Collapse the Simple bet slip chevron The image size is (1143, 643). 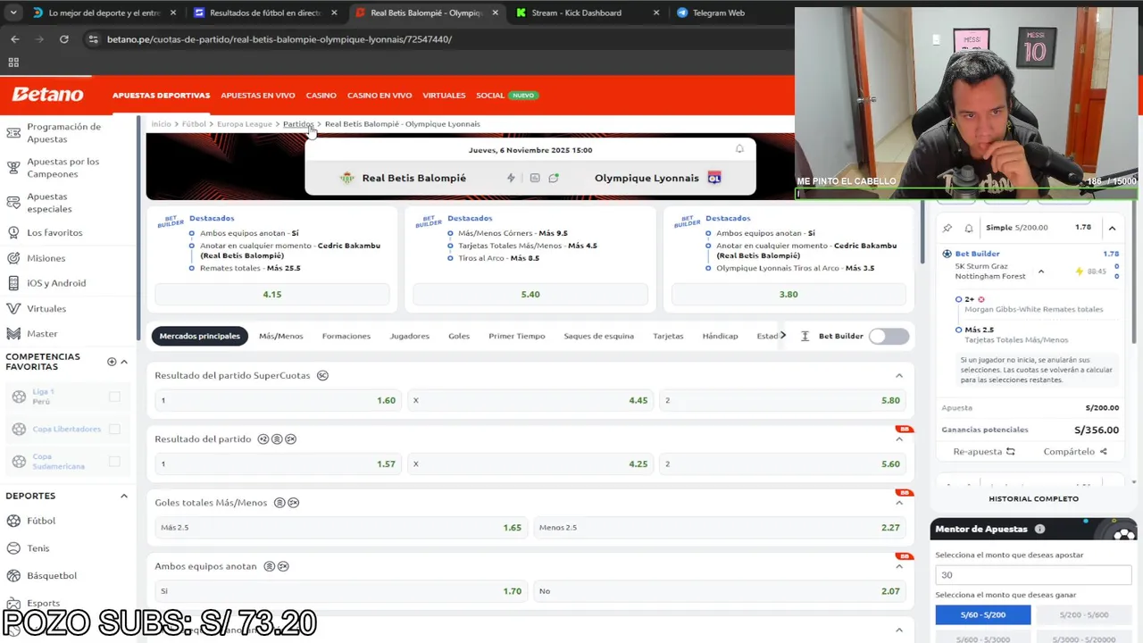[x=1112, y=228]
